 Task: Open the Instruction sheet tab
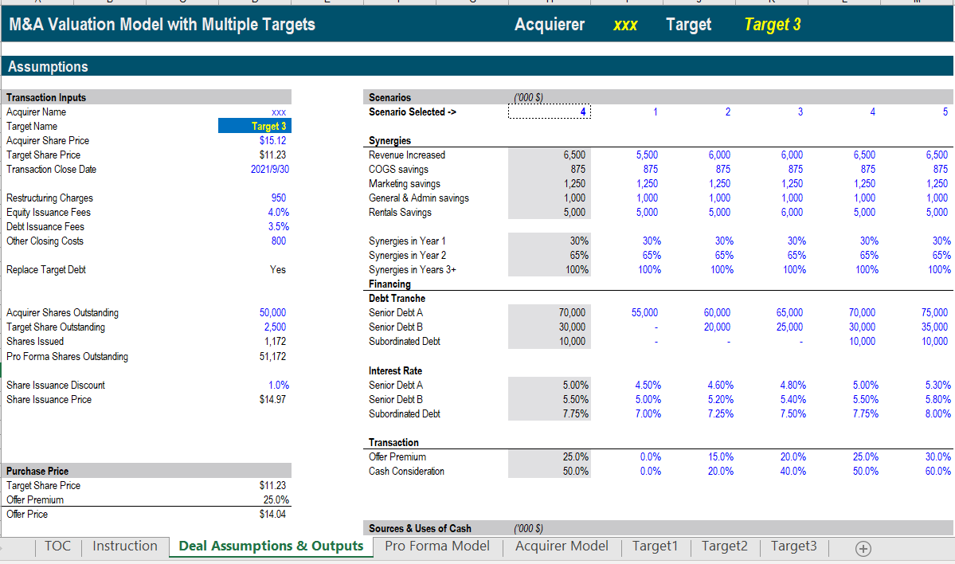(125, 546)
